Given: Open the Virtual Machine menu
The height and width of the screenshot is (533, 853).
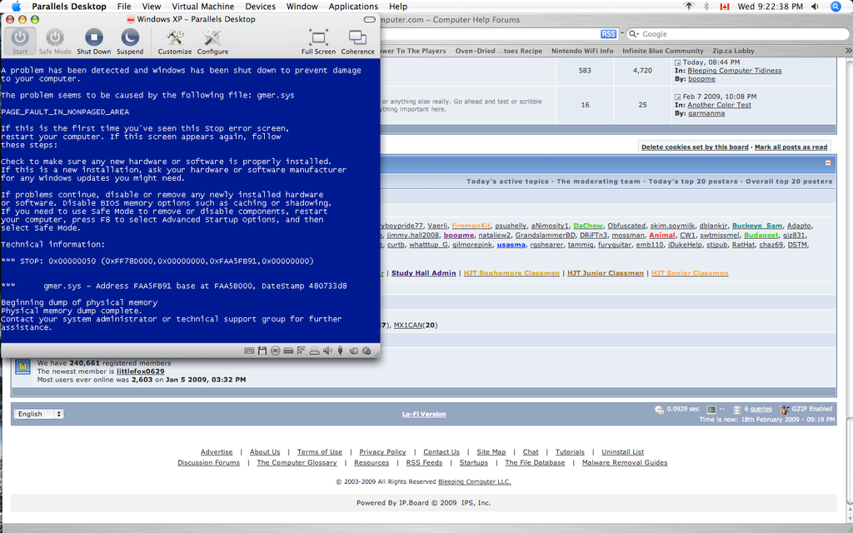Looking at the screenshot, I should (x=203, y=7).
